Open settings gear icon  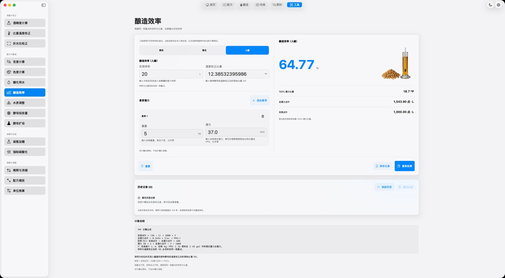point(498,5)
